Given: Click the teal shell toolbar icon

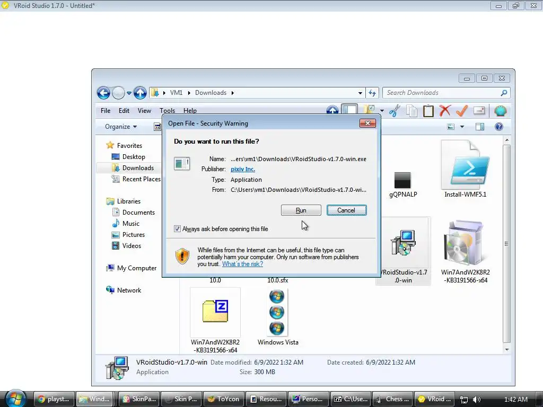Looking at the screenshot, I should pos(501,111).
